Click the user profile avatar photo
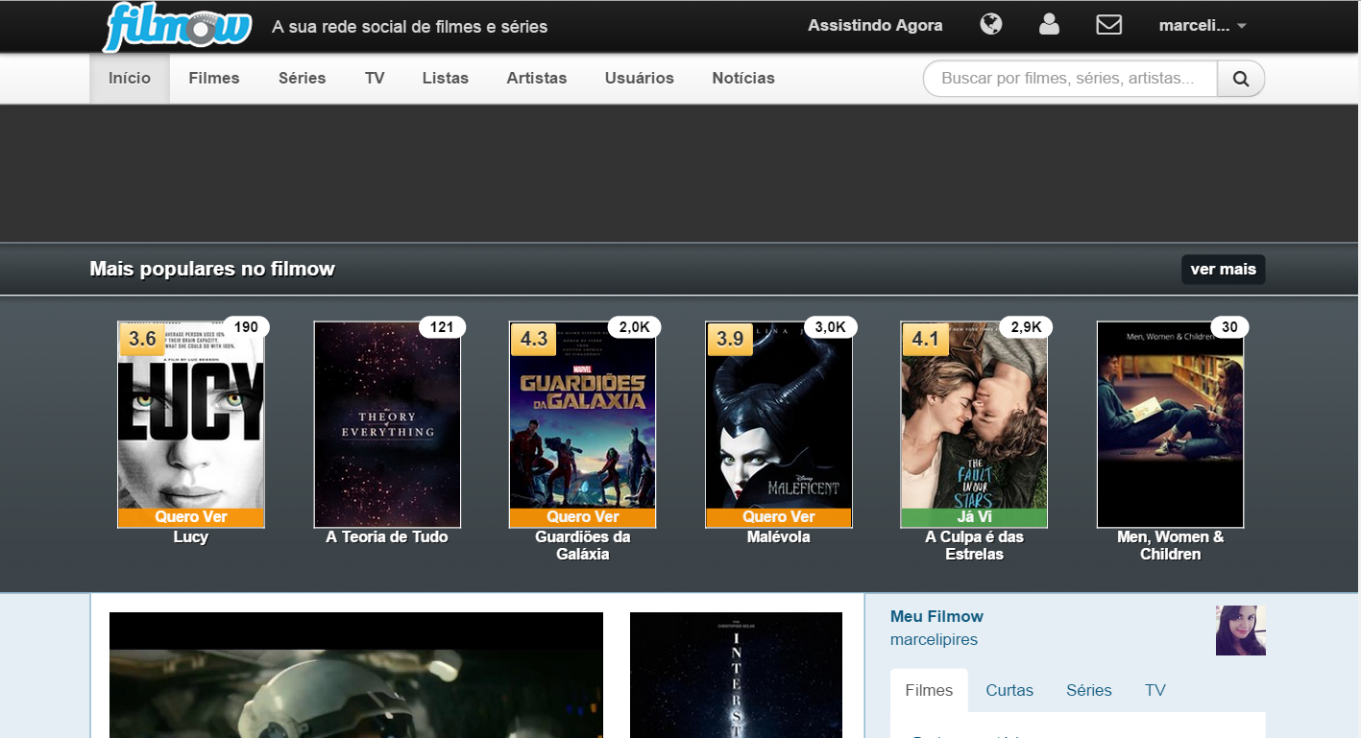 pyautogui.click(x=1241, y=631)
